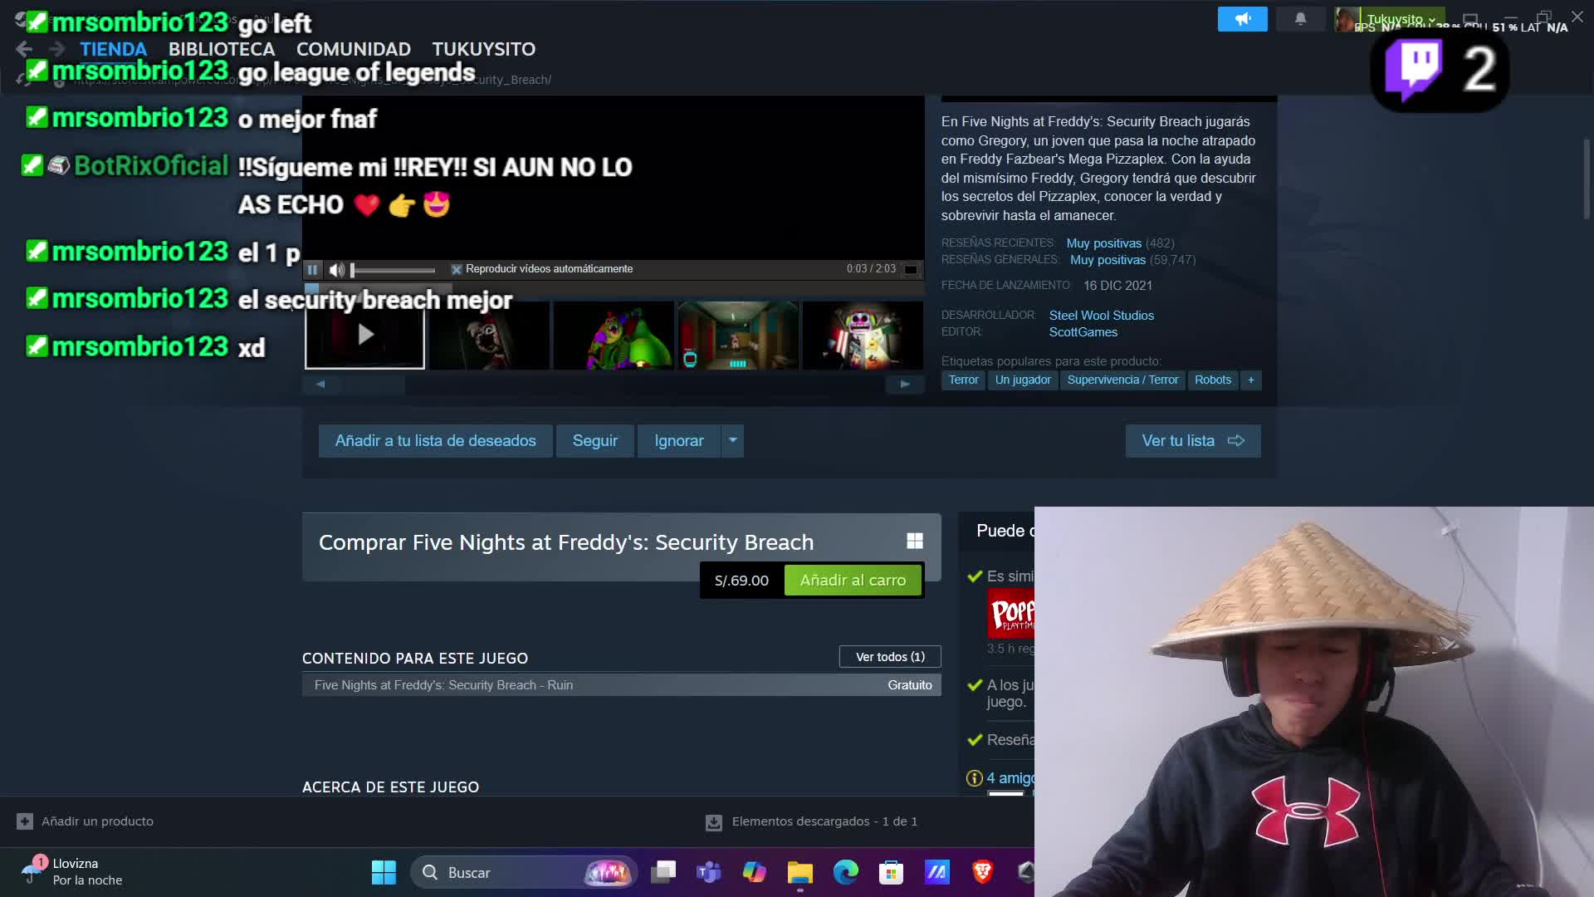Click Añadir a tu lista de deseados
This screenshot has width=1594, height=897.
click(x=435, y=441)
